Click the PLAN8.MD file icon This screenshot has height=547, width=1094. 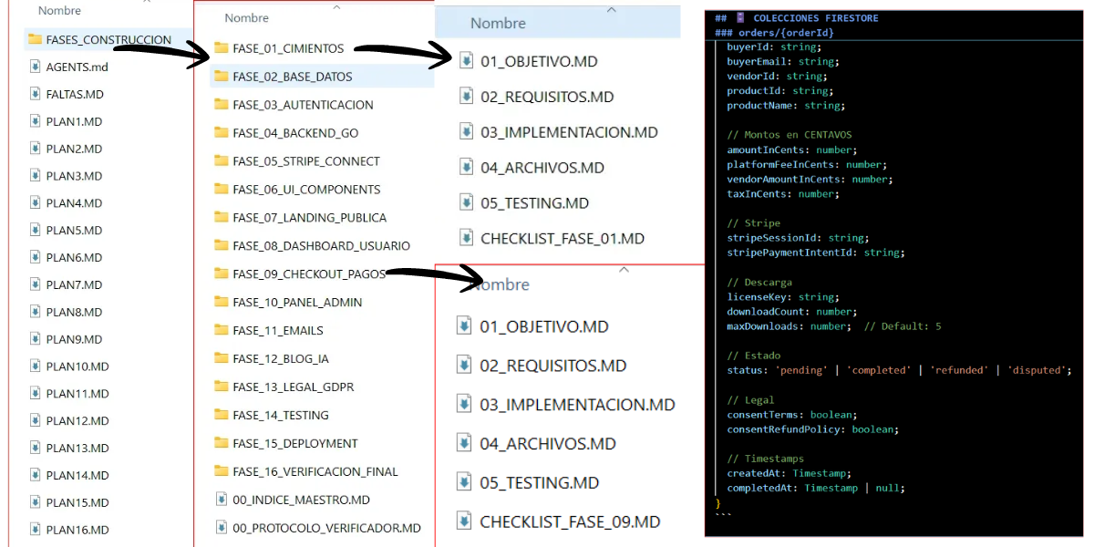coord(35,312)
